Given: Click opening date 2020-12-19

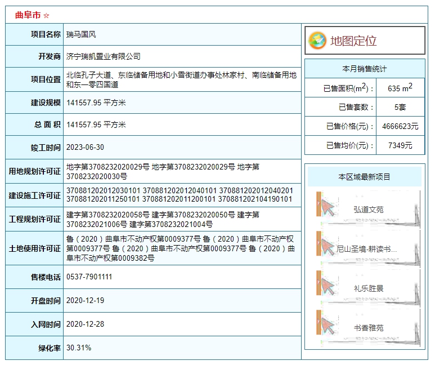Looking at the screenshot, I should 85,300.
